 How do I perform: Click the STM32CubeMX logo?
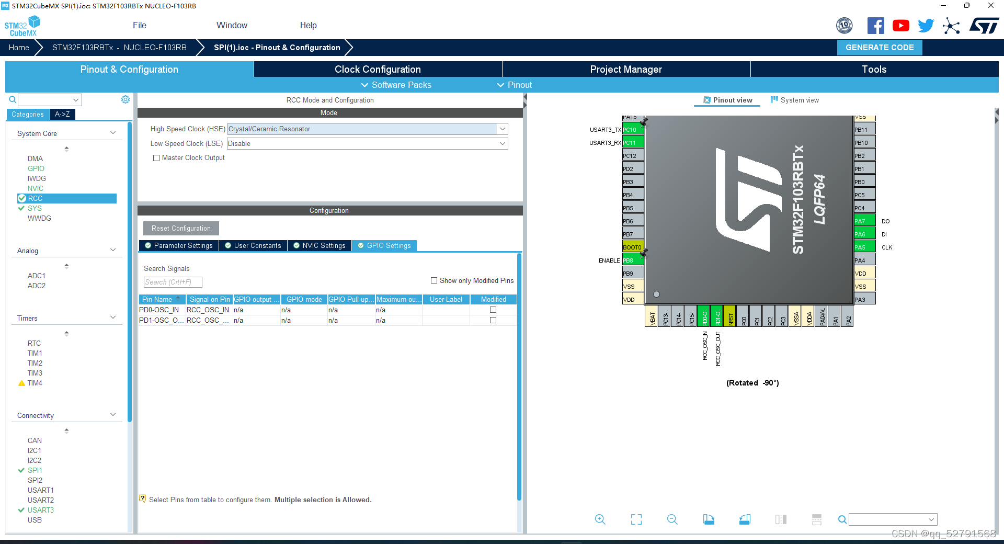[22, 26]
